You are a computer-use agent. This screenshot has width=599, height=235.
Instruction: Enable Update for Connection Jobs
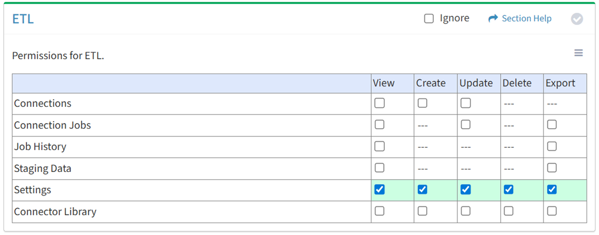466,124
